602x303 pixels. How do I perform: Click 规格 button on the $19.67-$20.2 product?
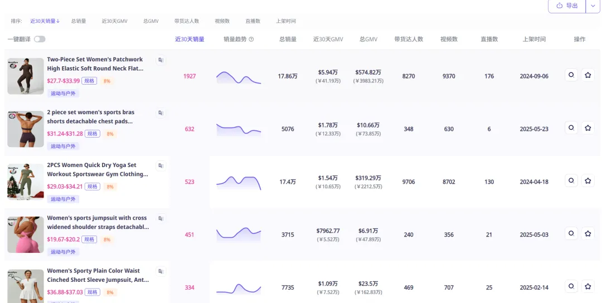(89, 240)
